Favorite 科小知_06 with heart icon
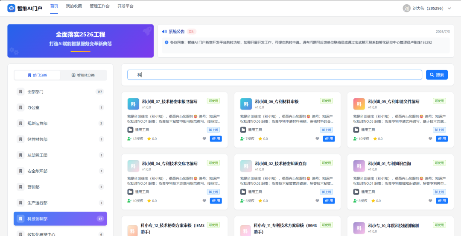The image size is (461, 236). pos(317,139)
